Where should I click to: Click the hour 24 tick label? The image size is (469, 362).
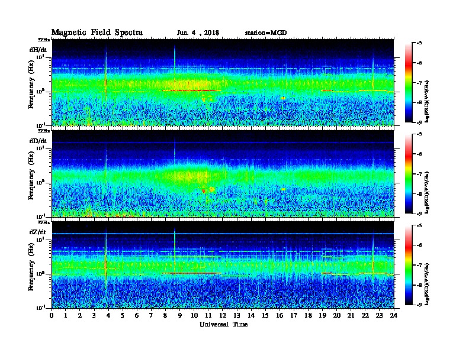tap(394, 315)
